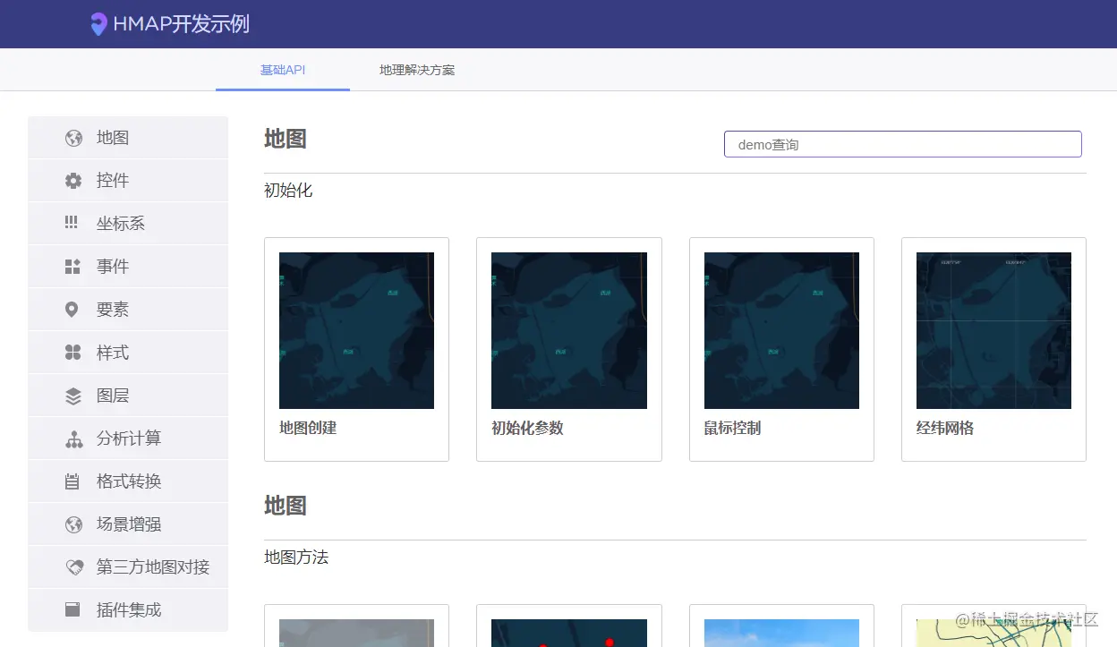Go to 坐标系 in the sidebar

pos(128,224)
